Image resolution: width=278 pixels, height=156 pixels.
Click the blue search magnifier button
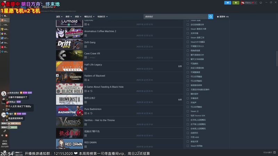211,17
